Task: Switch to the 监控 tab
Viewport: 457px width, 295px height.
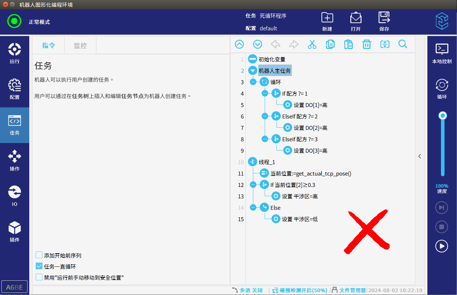Action: pyautogui.click(x=80, y=46)
